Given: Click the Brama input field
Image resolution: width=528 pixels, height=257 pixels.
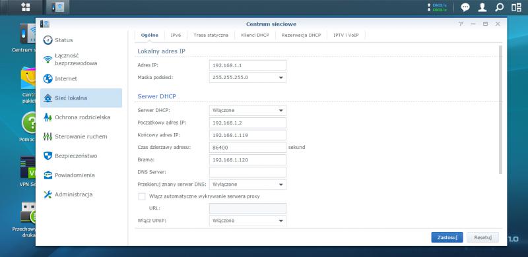Looking at the screenshot, I should coord(247,159).
